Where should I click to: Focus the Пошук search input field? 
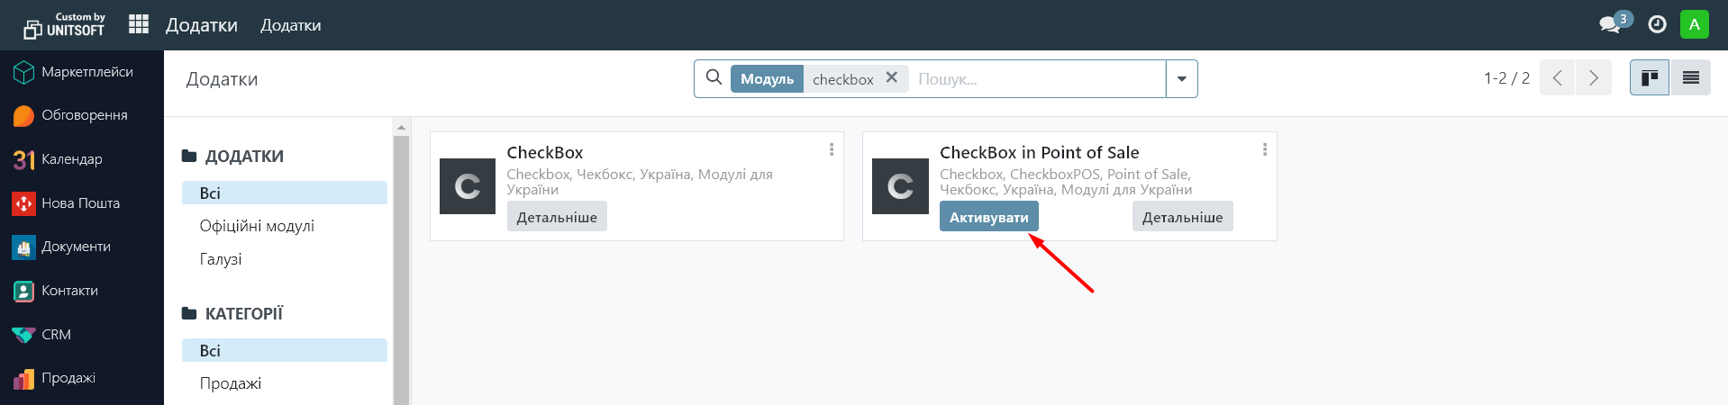pyautogui.click(x=1036, y=79)
